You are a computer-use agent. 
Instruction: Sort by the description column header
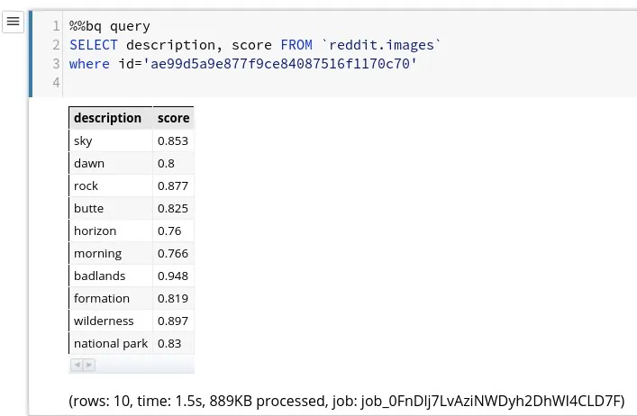(107, 118)
